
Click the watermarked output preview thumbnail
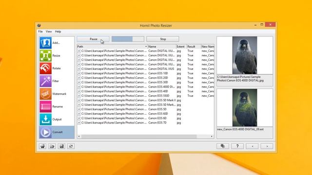coord(245,107)
